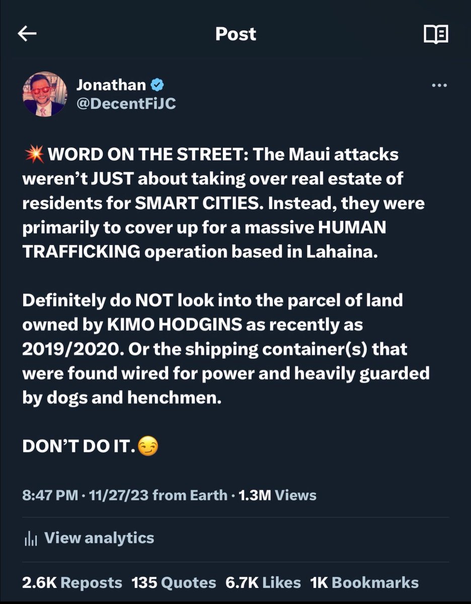This screenshot has height=604, width=471.
Task: Click the Post header title
Action: (235, 34)
